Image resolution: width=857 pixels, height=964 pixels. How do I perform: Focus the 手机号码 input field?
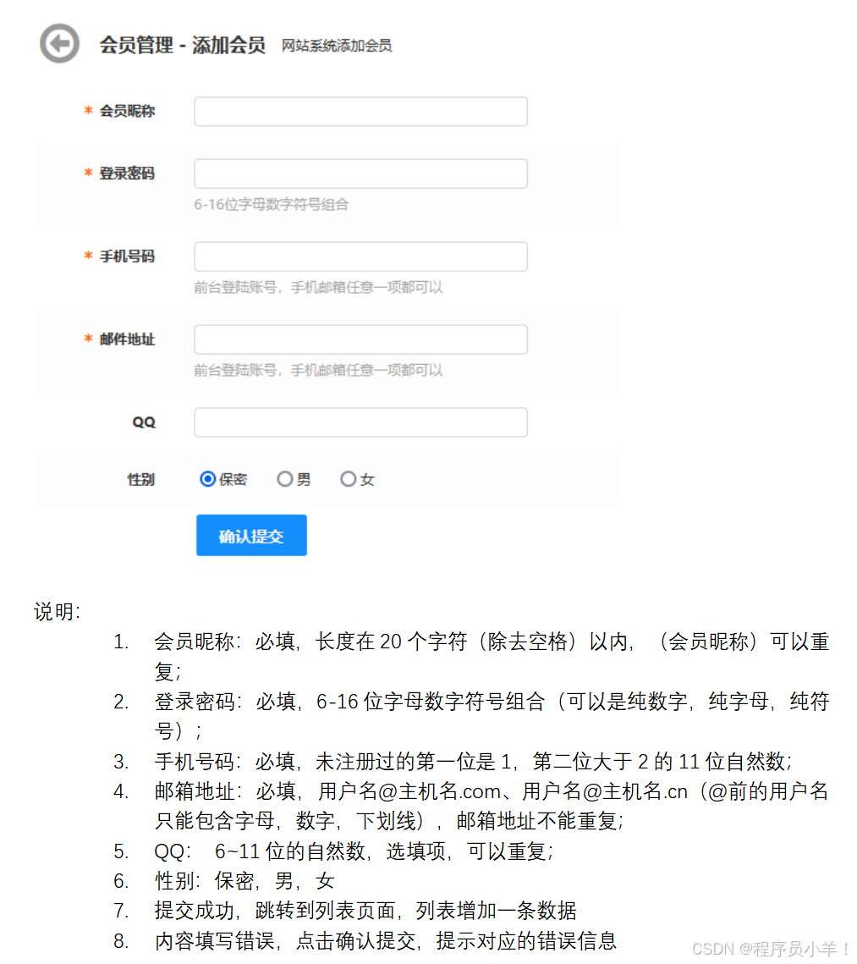tap(360, 257)
